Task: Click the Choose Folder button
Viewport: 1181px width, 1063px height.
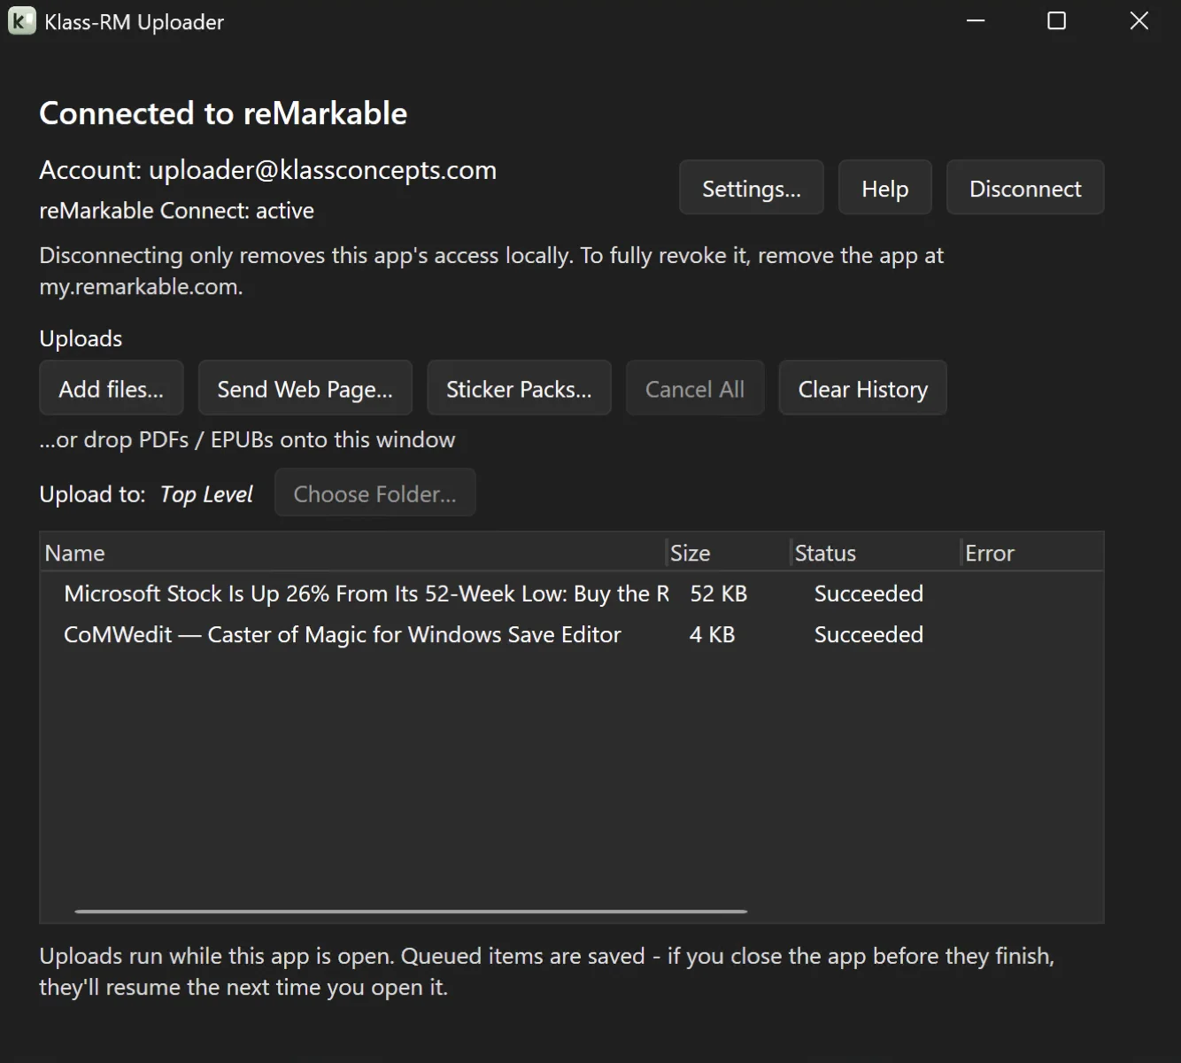Action: [375, 493]
